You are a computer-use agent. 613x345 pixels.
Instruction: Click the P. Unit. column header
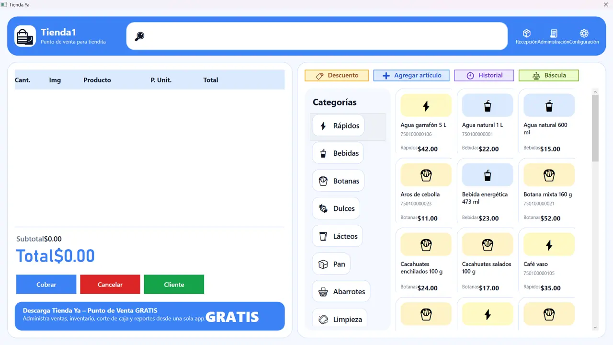[x=161, y=80]
